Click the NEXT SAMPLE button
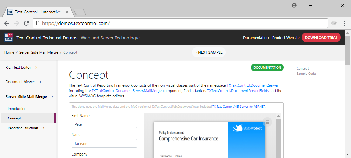This screenshot has width=351, height=158. [x=208, y=52]
